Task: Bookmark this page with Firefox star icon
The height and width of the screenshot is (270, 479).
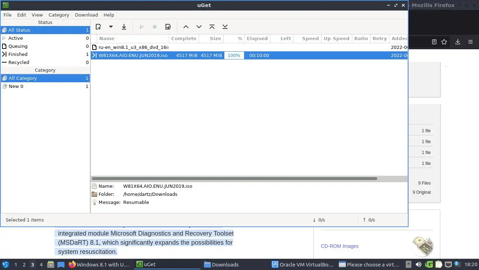Action: point(444,42)
